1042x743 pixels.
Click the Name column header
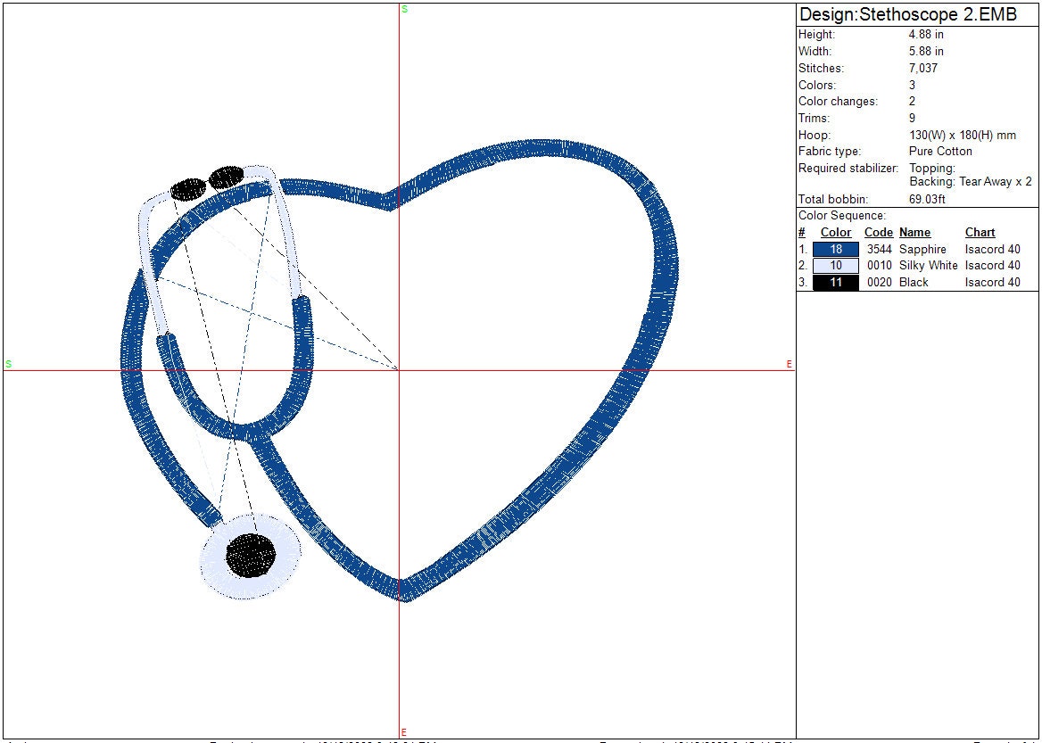point(914,233)
